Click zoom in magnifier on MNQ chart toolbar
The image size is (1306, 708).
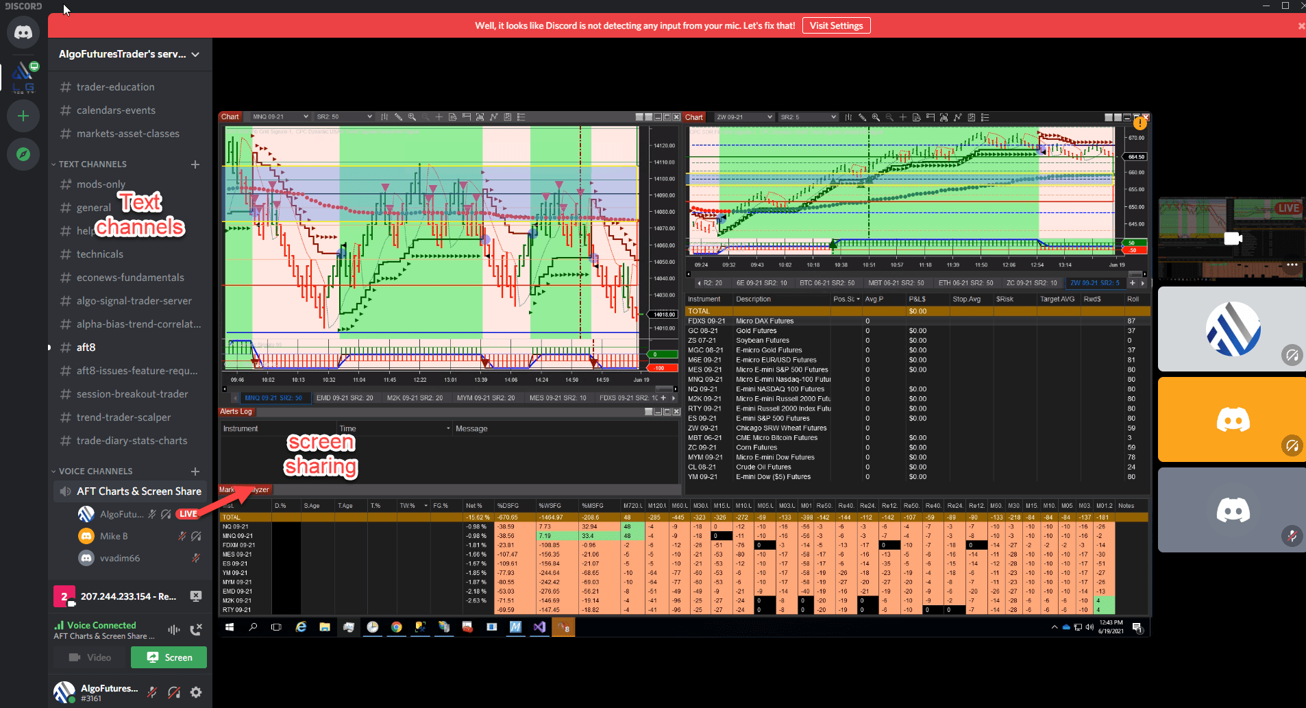[412, 117]
